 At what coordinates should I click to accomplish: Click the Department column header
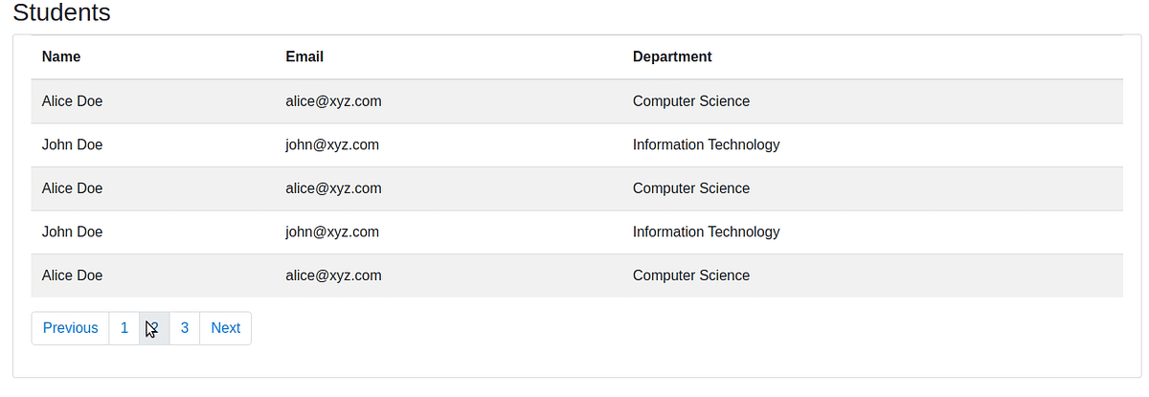(x=672, y=56)
